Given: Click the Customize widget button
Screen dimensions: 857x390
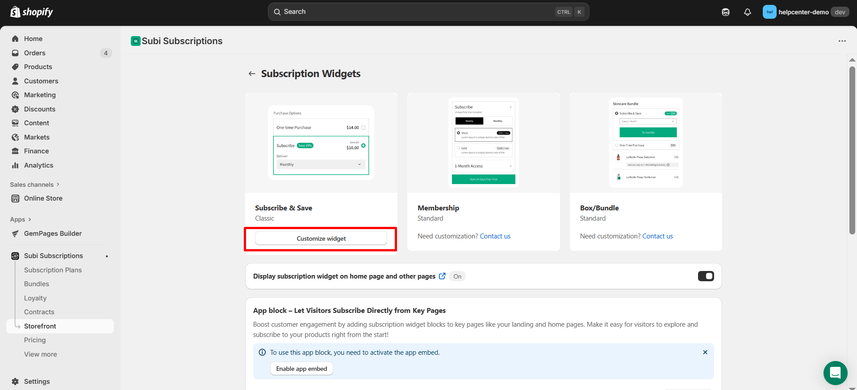Looking at the screenshot, I should (321, 238).
